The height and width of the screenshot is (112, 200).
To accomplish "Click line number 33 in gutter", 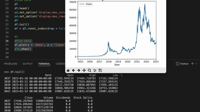I will [7, 29].
